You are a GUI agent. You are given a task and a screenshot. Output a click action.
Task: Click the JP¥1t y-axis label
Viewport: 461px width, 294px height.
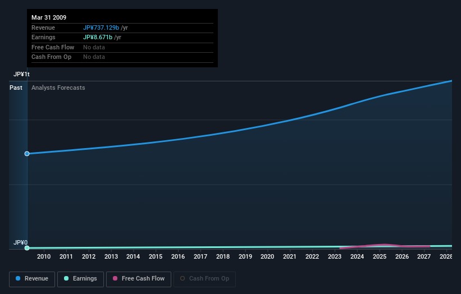tap(22, 75)
